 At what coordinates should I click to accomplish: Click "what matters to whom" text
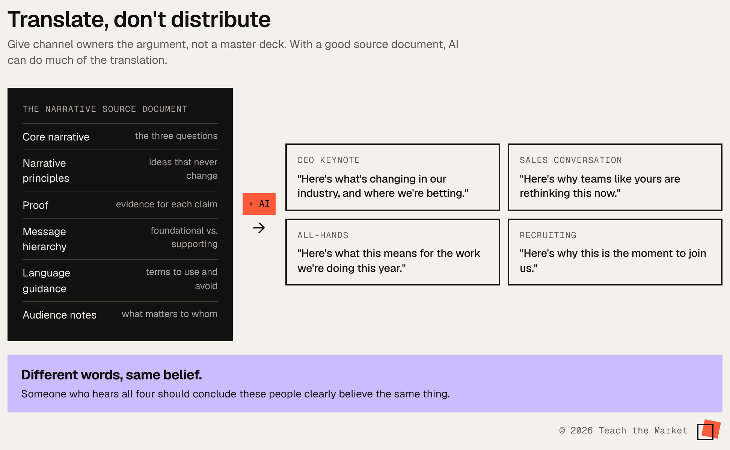169,314
